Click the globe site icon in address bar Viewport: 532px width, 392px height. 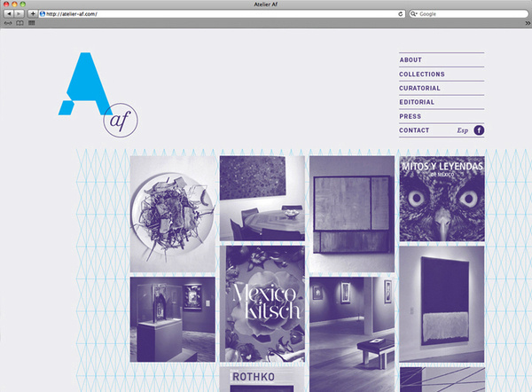pyautogui.click(x=43, y=14)
